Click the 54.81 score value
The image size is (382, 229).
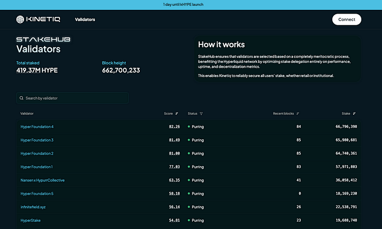(175, 220)
